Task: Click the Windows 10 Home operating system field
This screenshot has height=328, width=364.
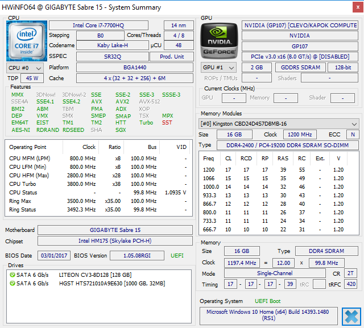Action: 268,316
